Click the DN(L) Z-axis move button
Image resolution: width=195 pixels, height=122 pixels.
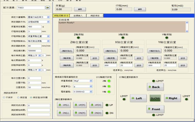click(64, 113)
